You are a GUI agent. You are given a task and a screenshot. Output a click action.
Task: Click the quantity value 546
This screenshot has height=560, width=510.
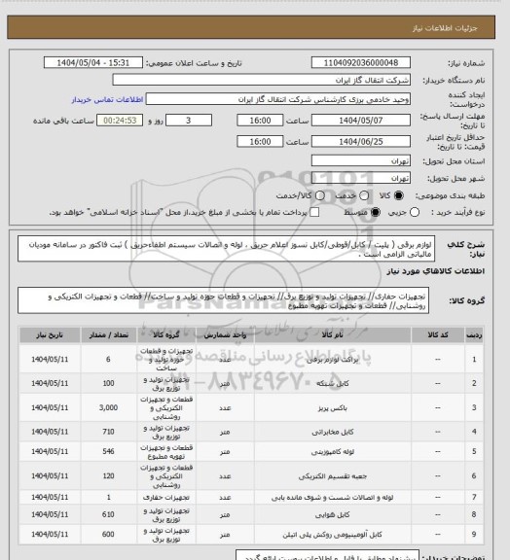click(108, 452)
